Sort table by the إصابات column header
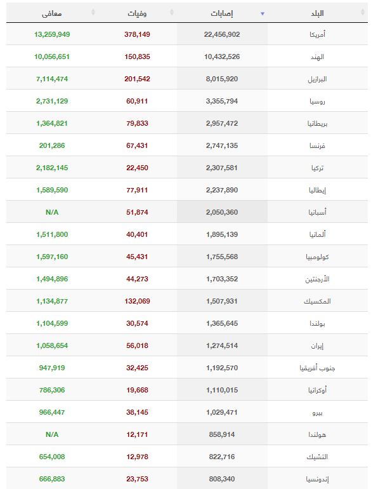 (x=222, y=13)
